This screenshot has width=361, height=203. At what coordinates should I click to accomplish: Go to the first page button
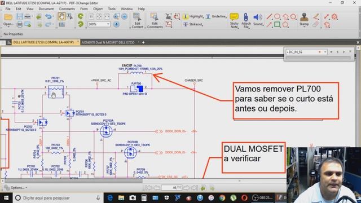[x=149, y=188]
